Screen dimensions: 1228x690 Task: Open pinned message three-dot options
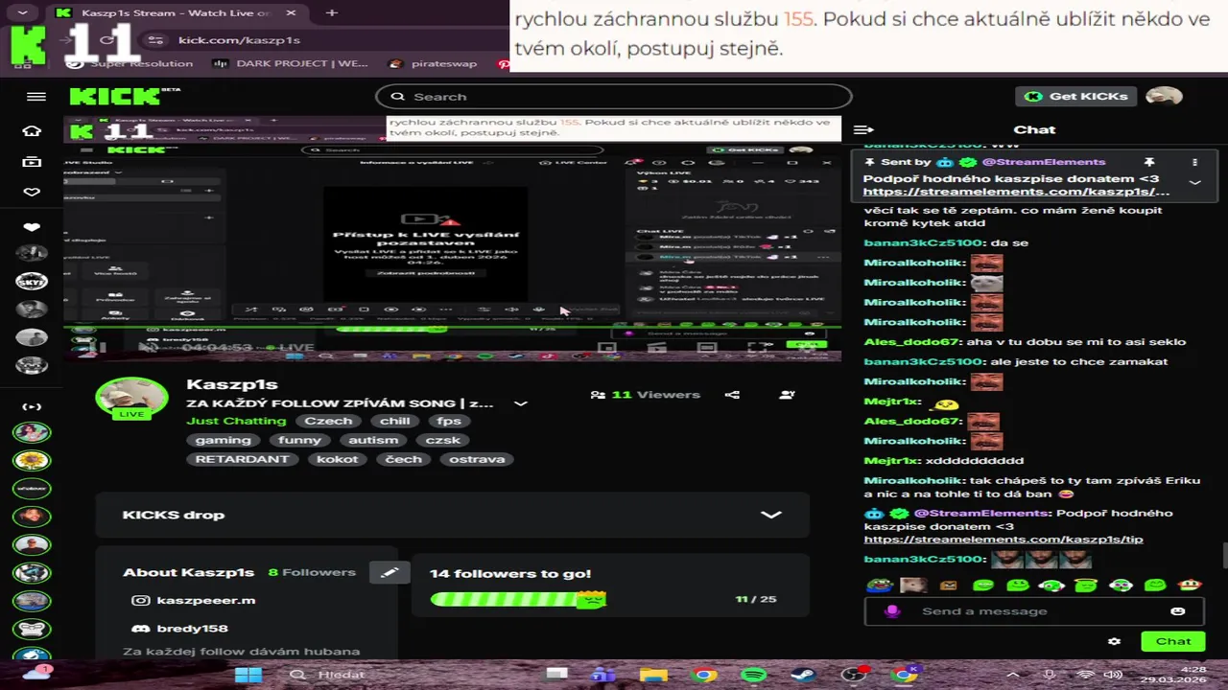[1194, 163]
